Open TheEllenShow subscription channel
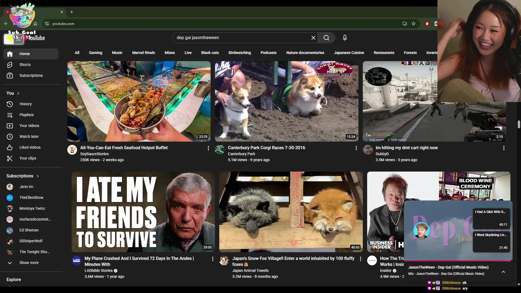 [31, 198]
